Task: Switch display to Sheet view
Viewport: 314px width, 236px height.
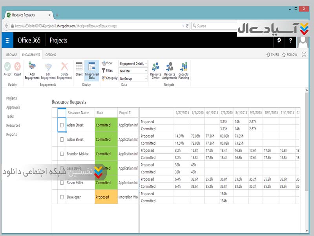Action: 79,67
